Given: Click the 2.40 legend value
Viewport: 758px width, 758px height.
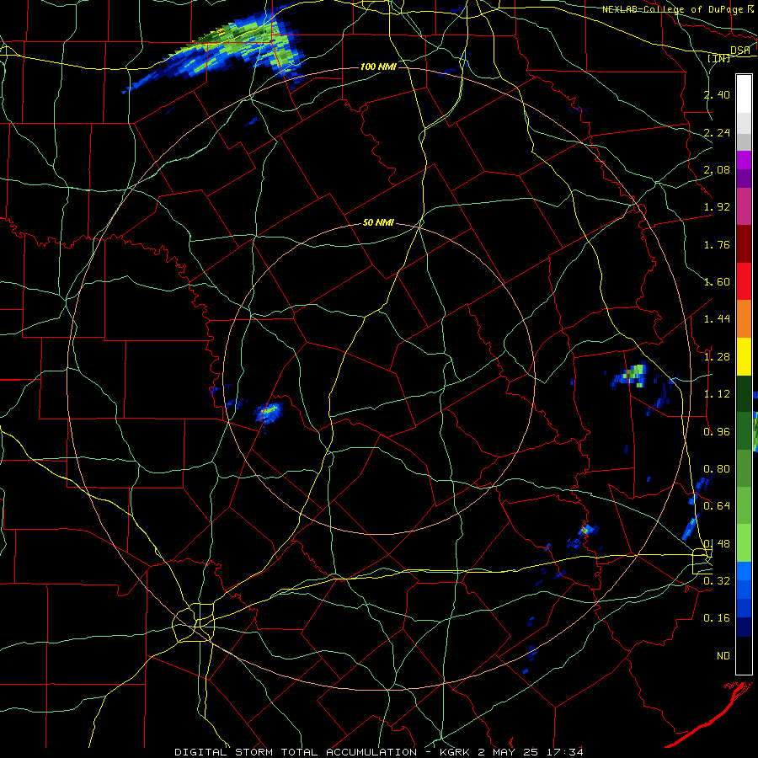Looking at the screenshot, I should click(x=717, y=94).
